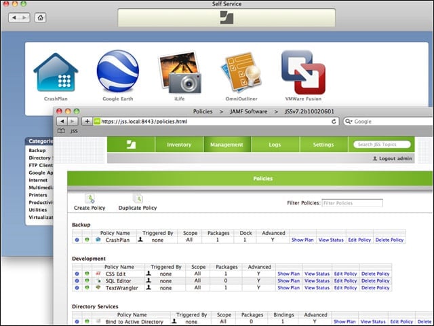Click green status icon for CrashPlan policy

[x=87, y=240]
